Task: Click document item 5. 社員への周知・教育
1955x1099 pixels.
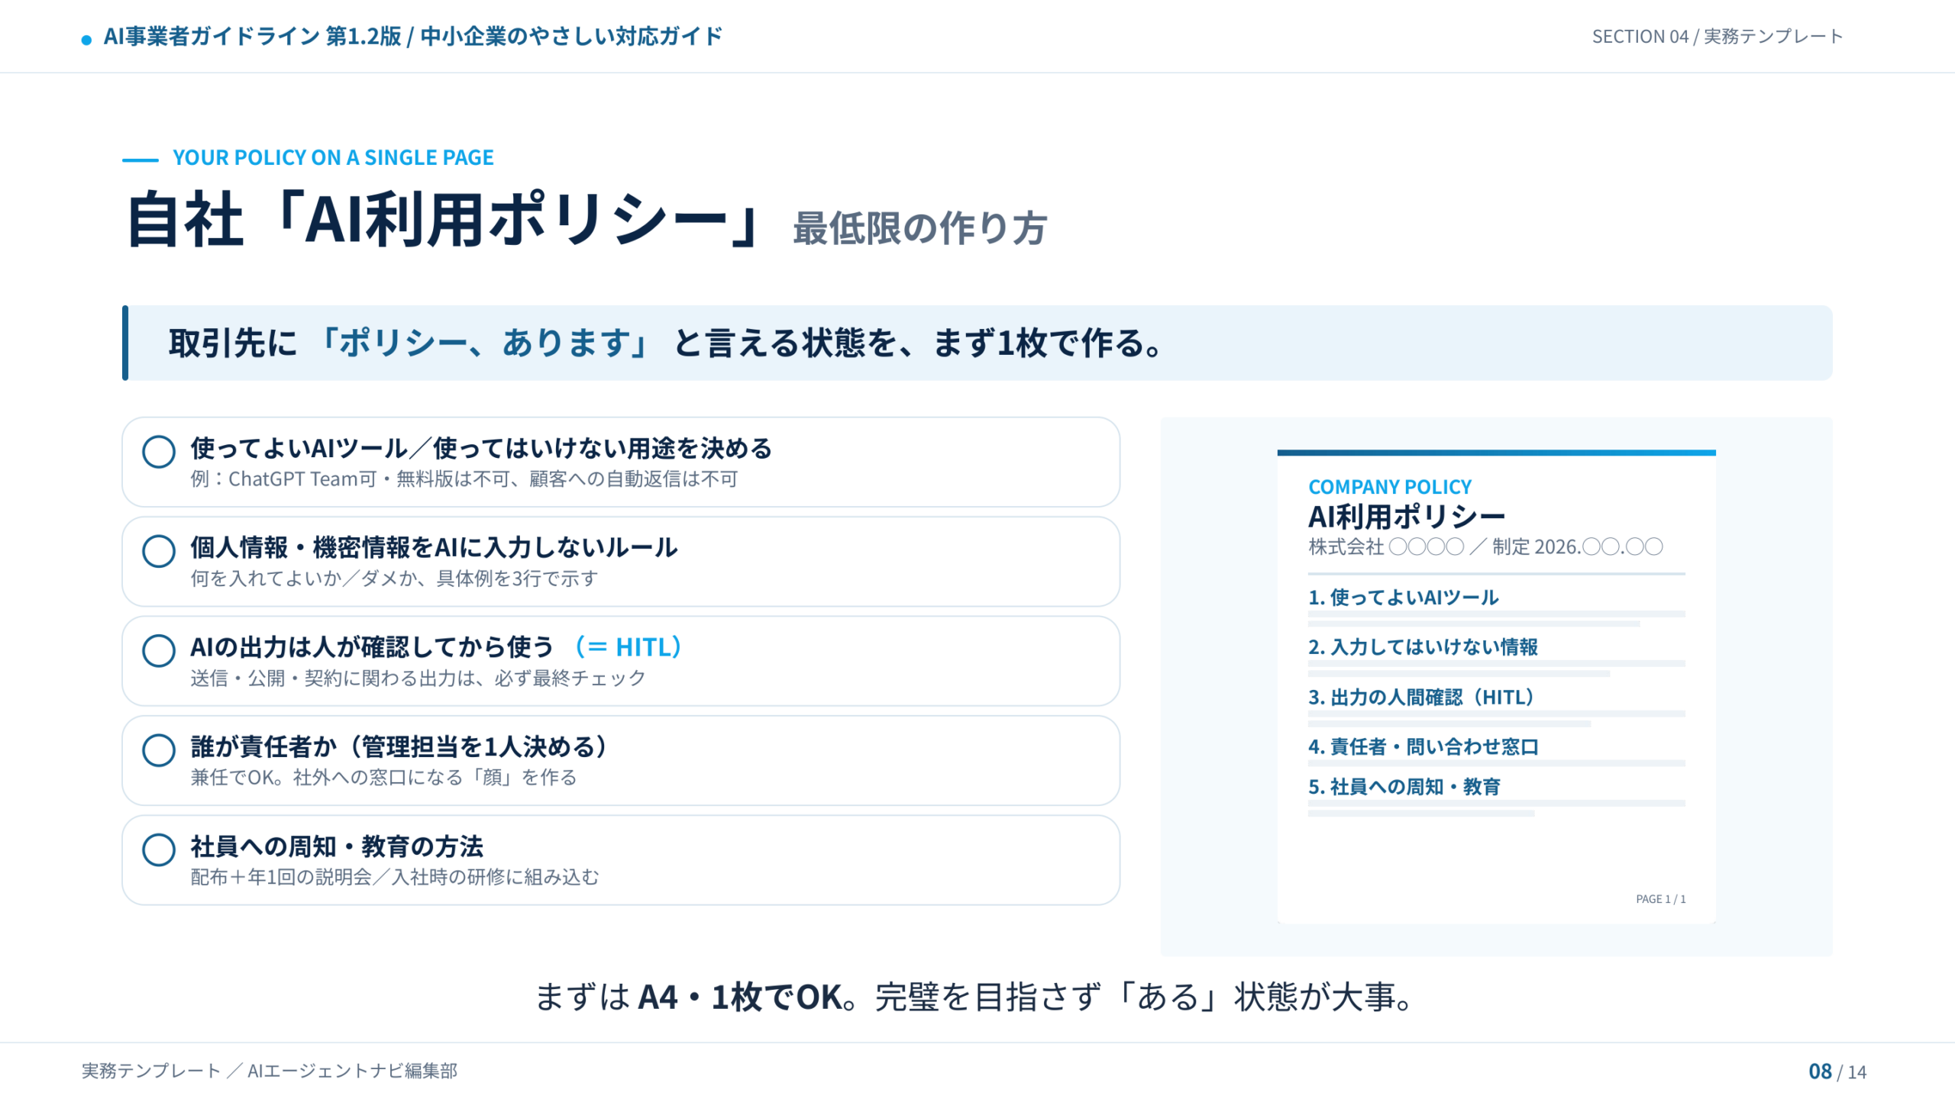Action: 1404,786
